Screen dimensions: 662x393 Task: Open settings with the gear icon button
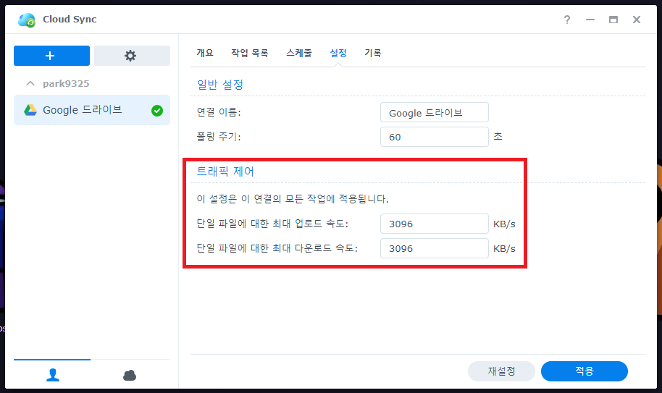pos(131,56)
